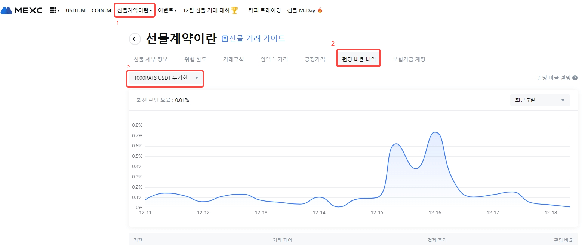588x245 pixels.
Task: Click the back arrow button
Action: pyautogui.click(x=135, y=39)
